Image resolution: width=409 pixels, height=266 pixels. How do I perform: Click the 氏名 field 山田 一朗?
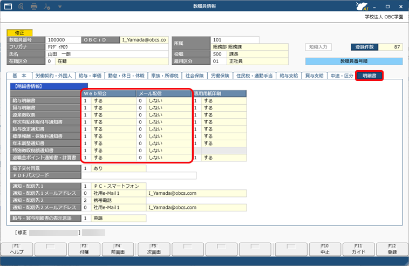pos(107,54)
